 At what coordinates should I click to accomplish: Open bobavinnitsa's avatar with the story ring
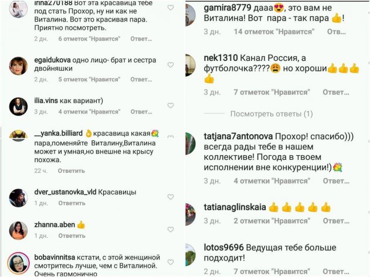(x=18, y=264)
